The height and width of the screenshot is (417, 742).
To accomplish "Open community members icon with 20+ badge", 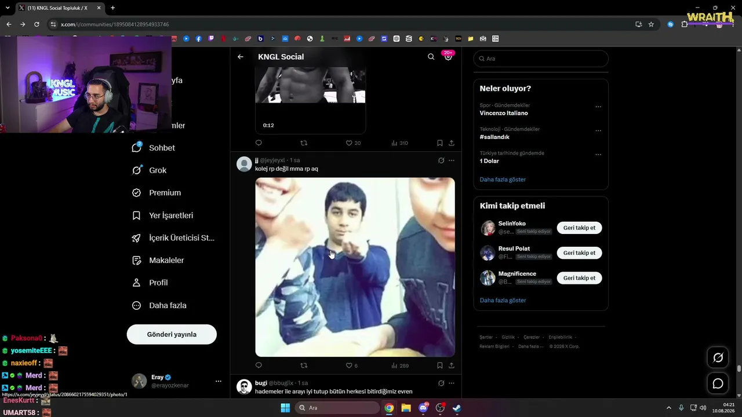I will (448, 56).
